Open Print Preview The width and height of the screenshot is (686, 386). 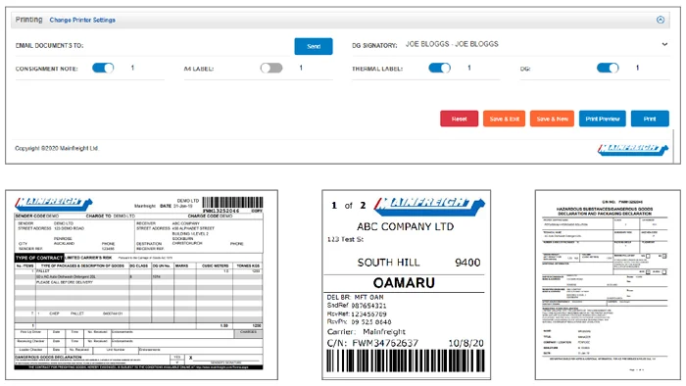coord(603,119)
